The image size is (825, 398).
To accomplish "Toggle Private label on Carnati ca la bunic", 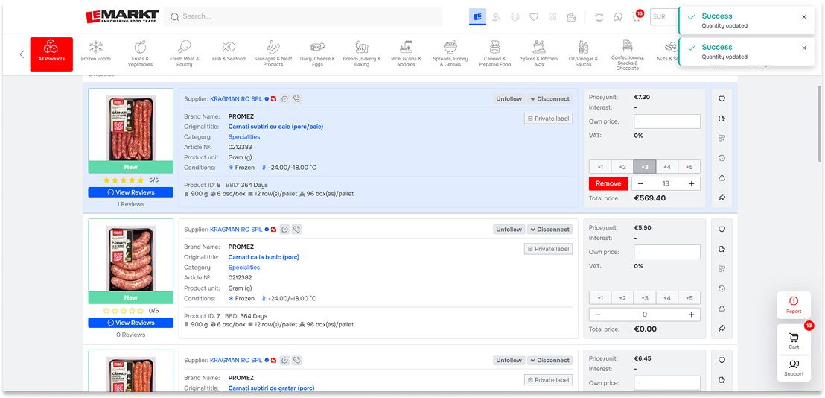I will coord(548,249).
